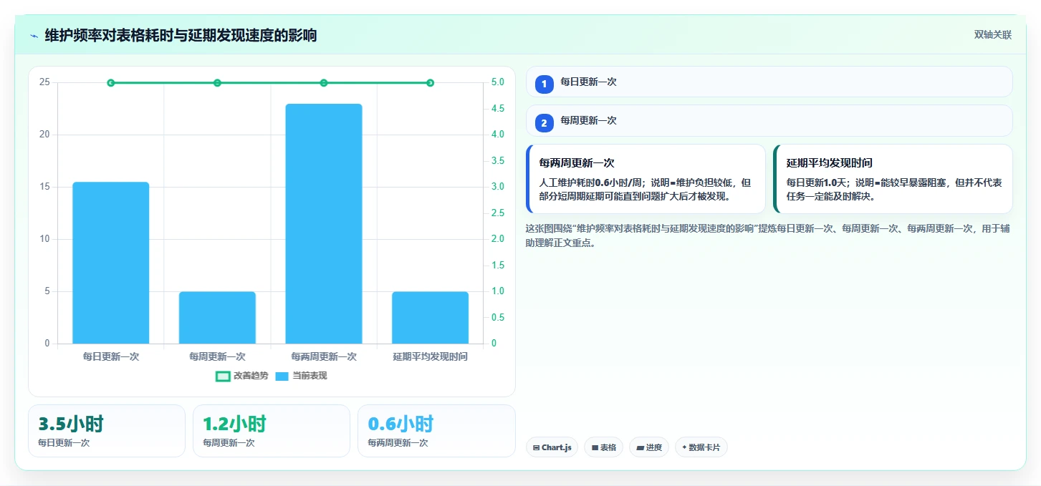Select the numbered item 2 badge

pos(544,123)
